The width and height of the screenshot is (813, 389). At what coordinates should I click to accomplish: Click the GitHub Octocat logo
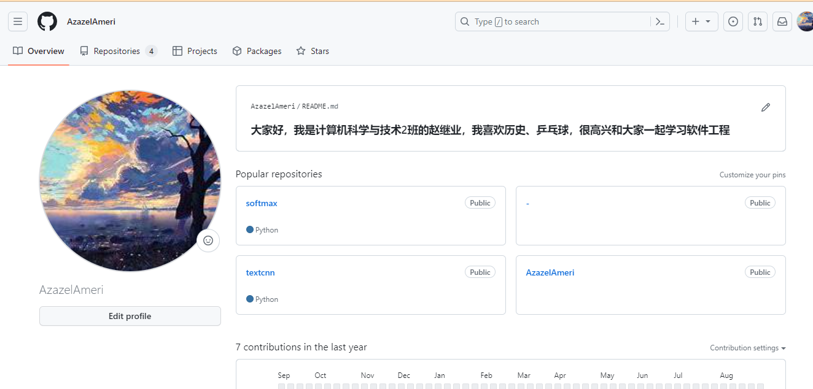pos(47,21)
